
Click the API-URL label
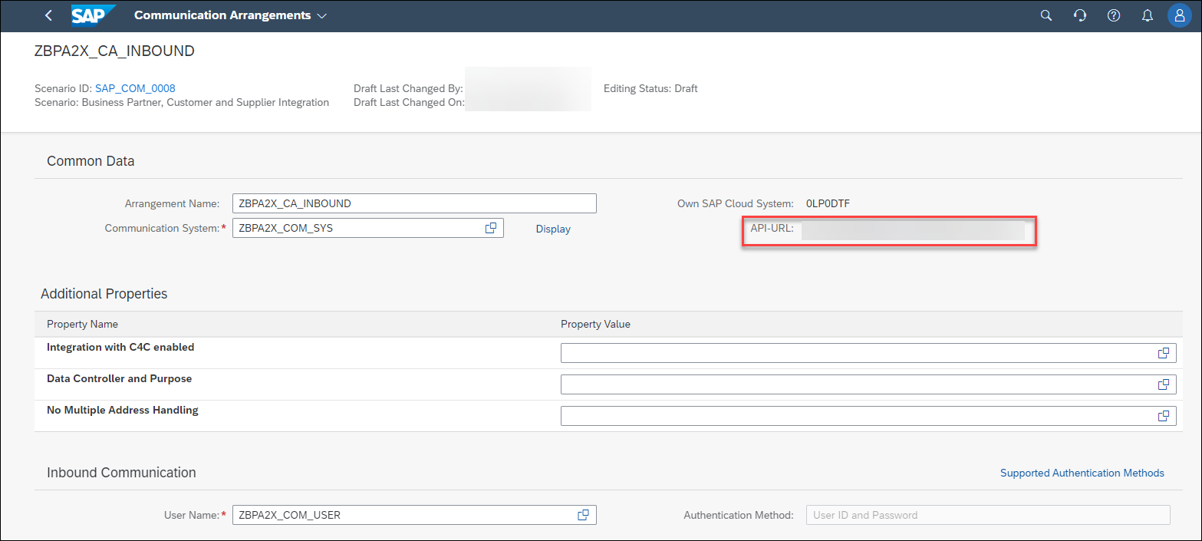pos(772,229)
